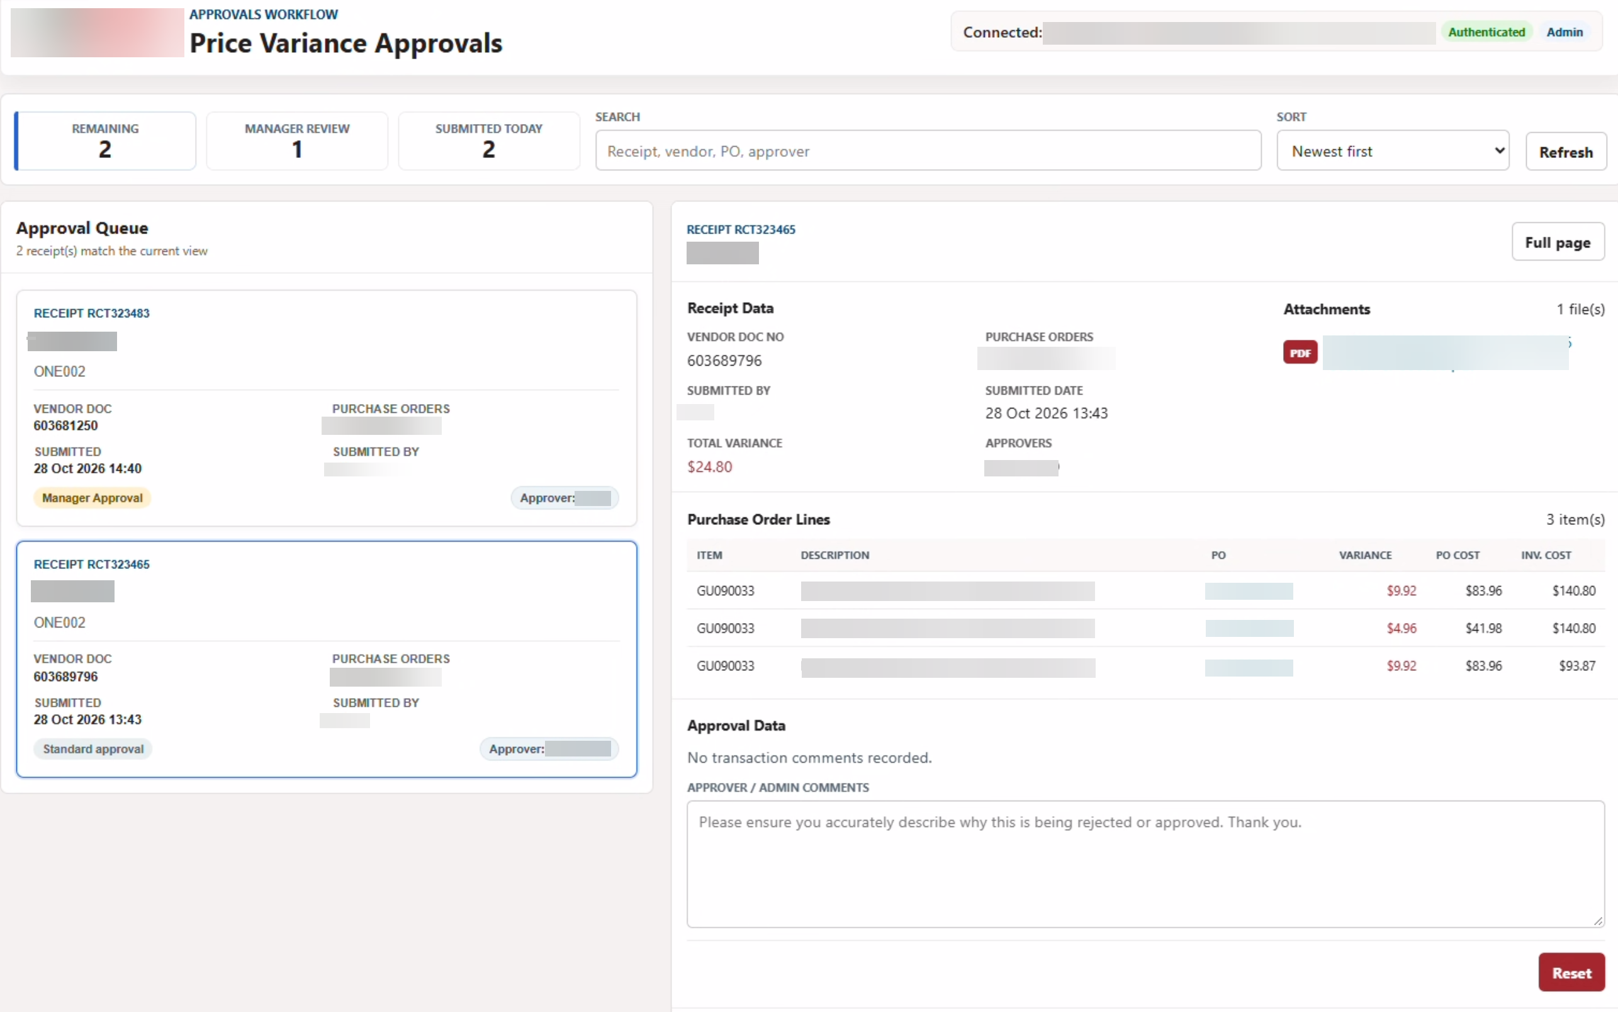This screenshot has height=1012, width=1618.
Task: Select the RECEIPT RCT323465 queue card
Action: [x=327, y=660]
